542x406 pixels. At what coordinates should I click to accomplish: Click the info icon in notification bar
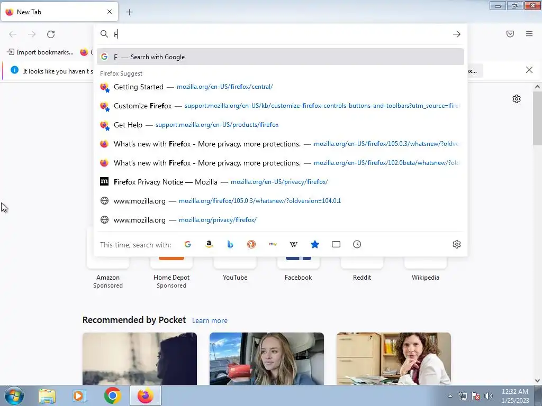(x=14, y=70)
